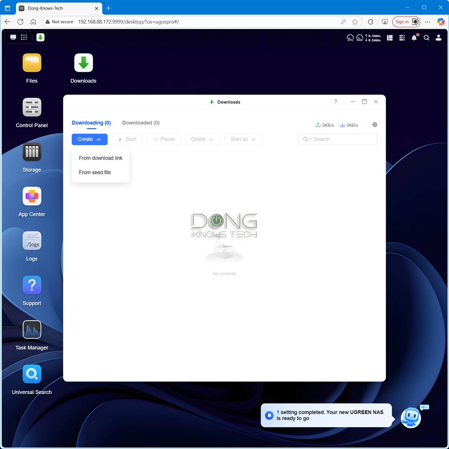
Task: Close the Dong-Knows-Tech browser tab
Action: 97,8
